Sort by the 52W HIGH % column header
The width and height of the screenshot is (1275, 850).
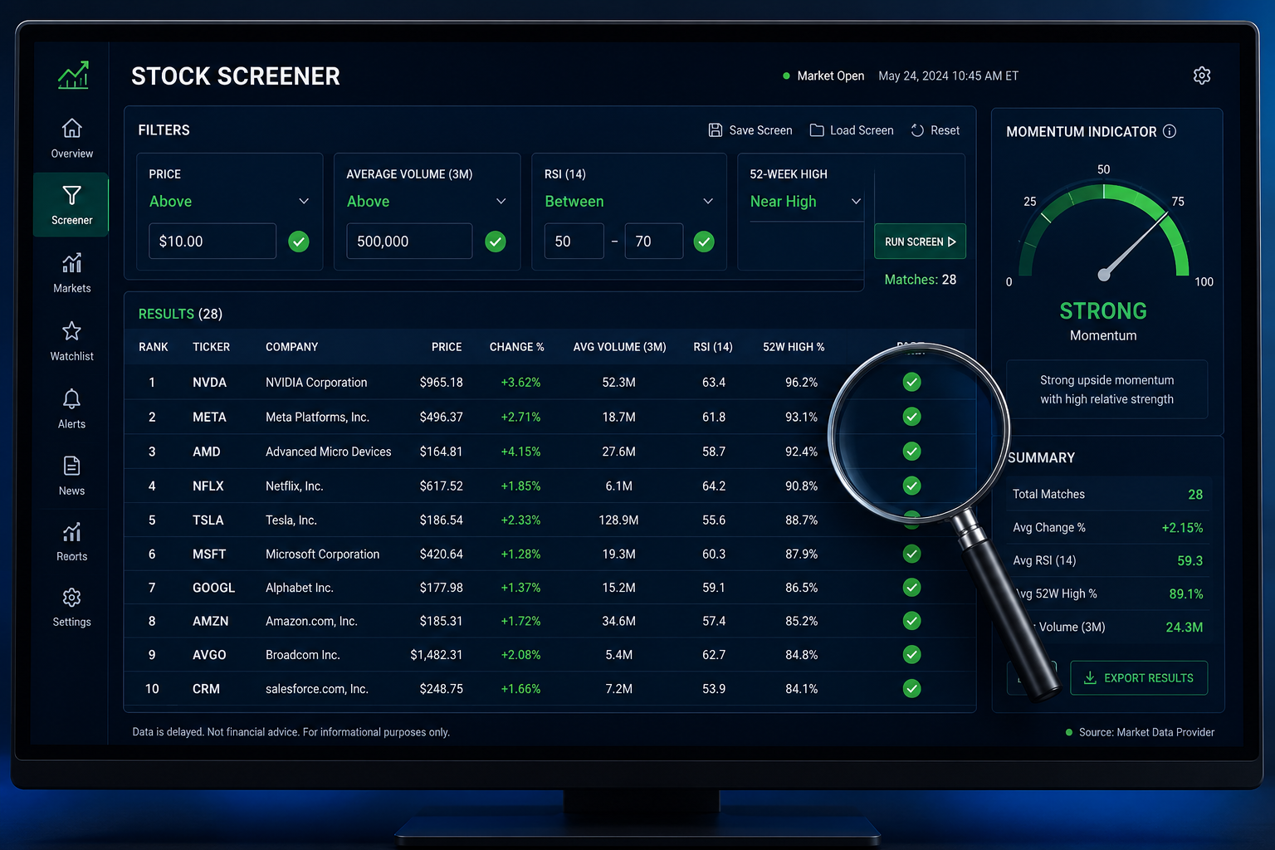(x=794, y=347)
